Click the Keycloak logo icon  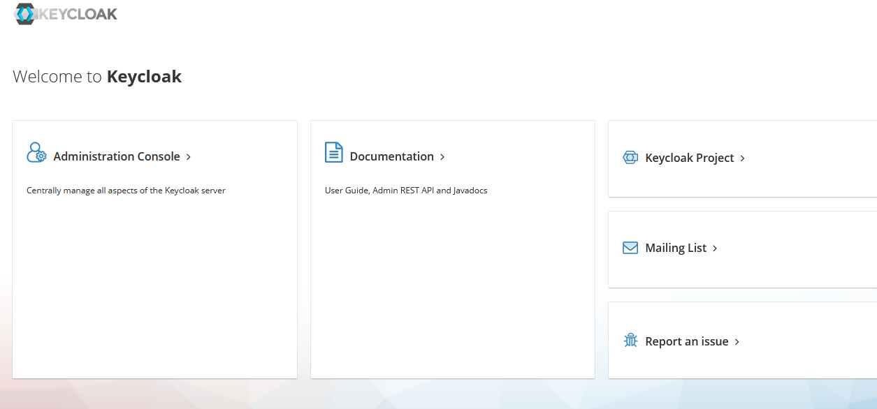click(26, 13)
